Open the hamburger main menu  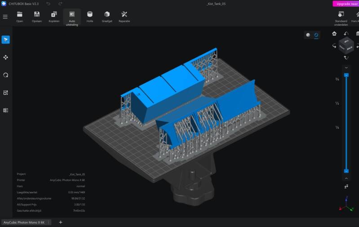5,17
